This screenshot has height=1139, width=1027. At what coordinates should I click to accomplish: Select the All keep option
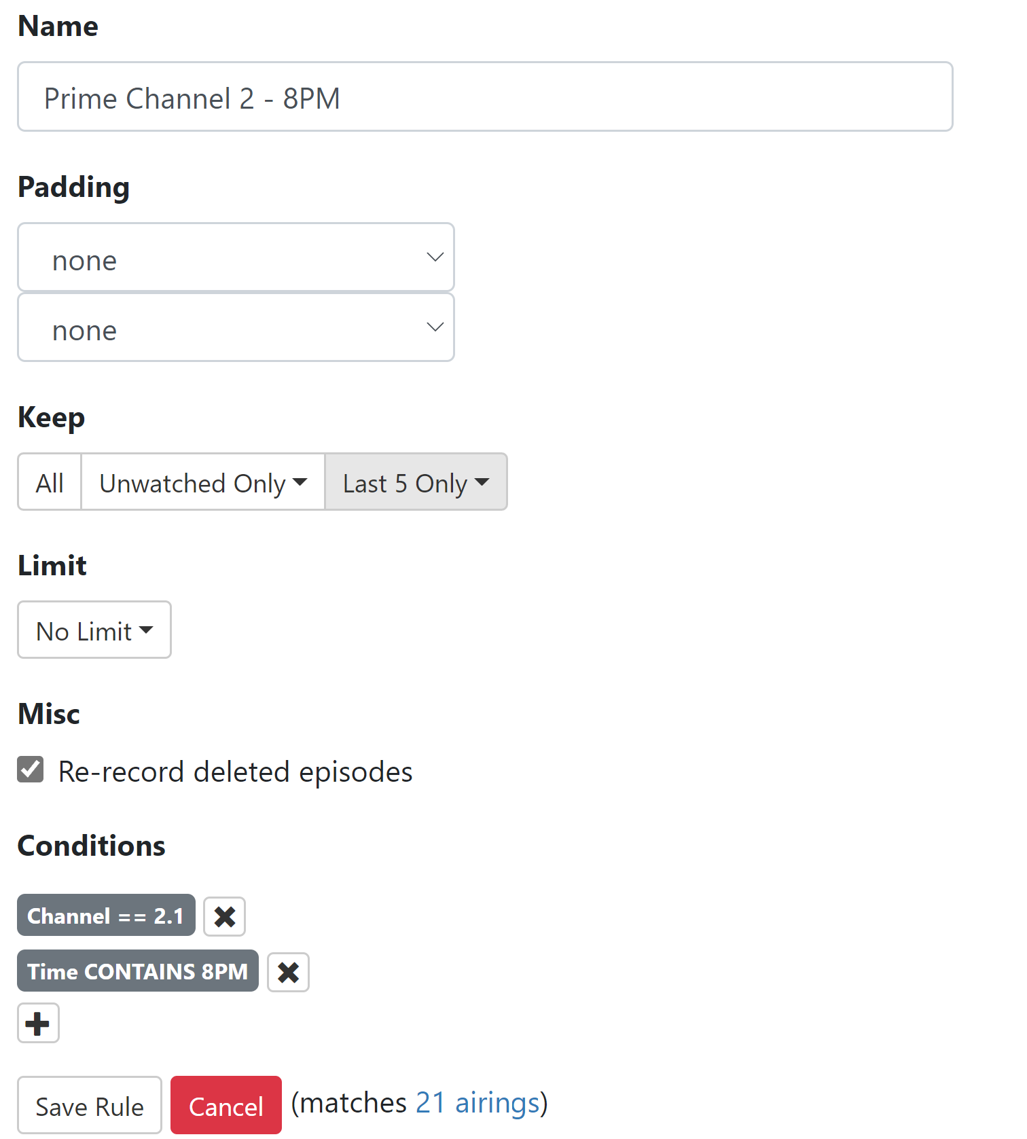point(50,482)
